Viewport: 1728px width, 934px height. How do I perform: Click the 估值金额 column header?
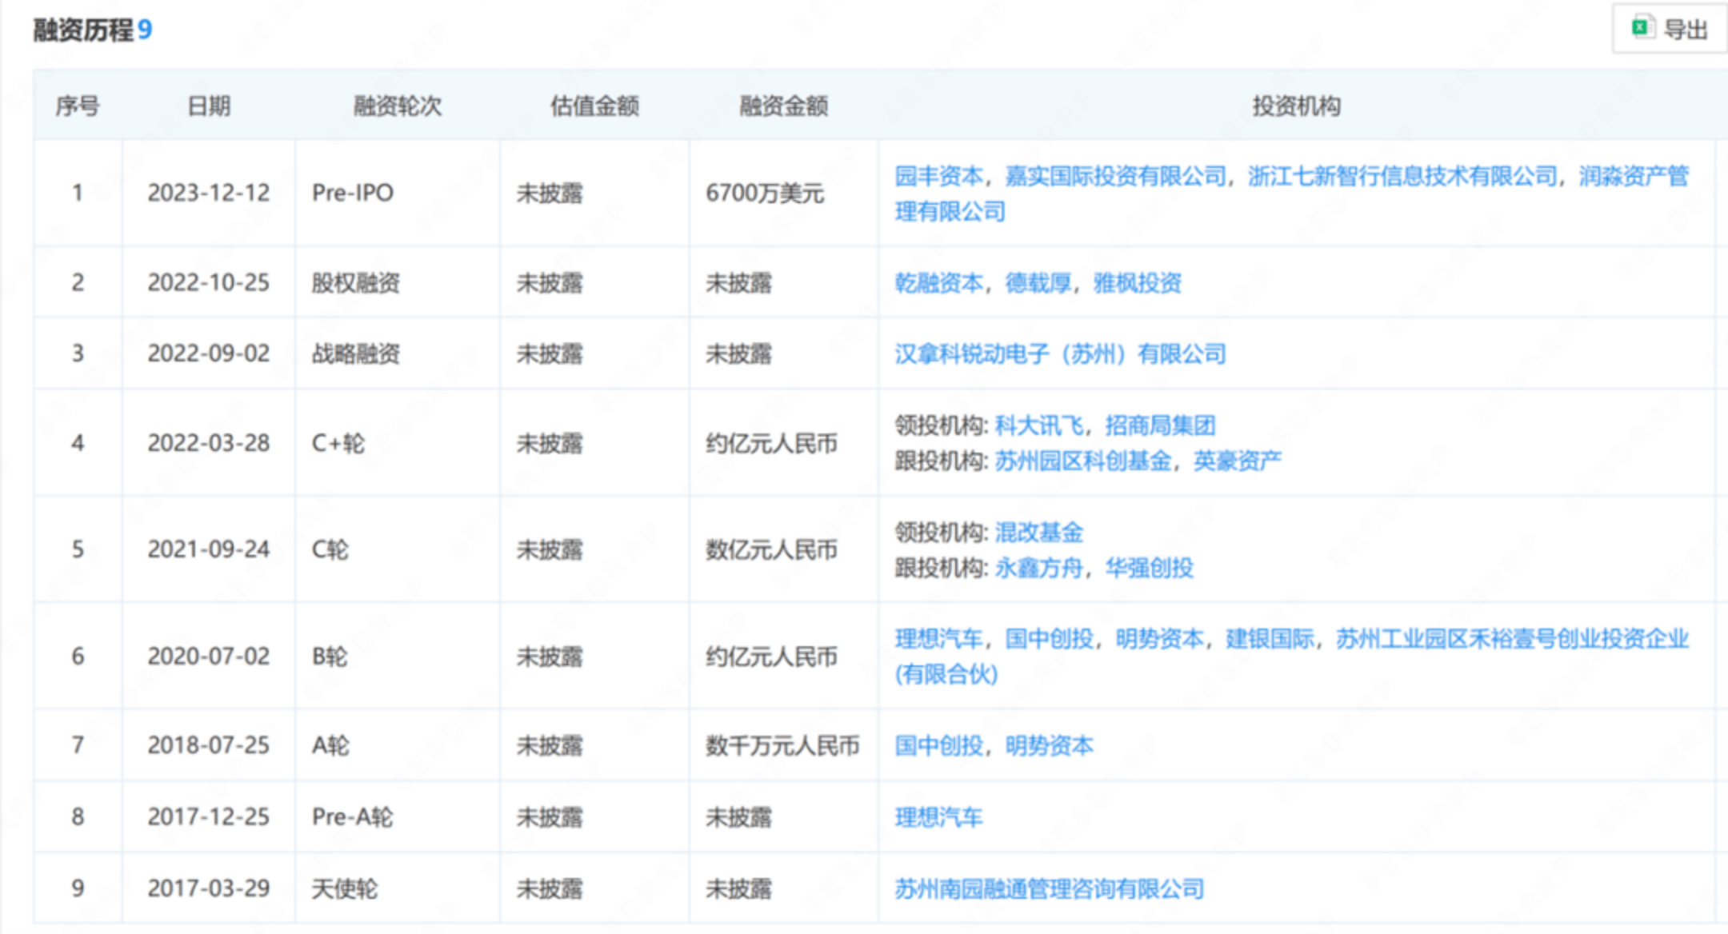click(x=594, y=106)
